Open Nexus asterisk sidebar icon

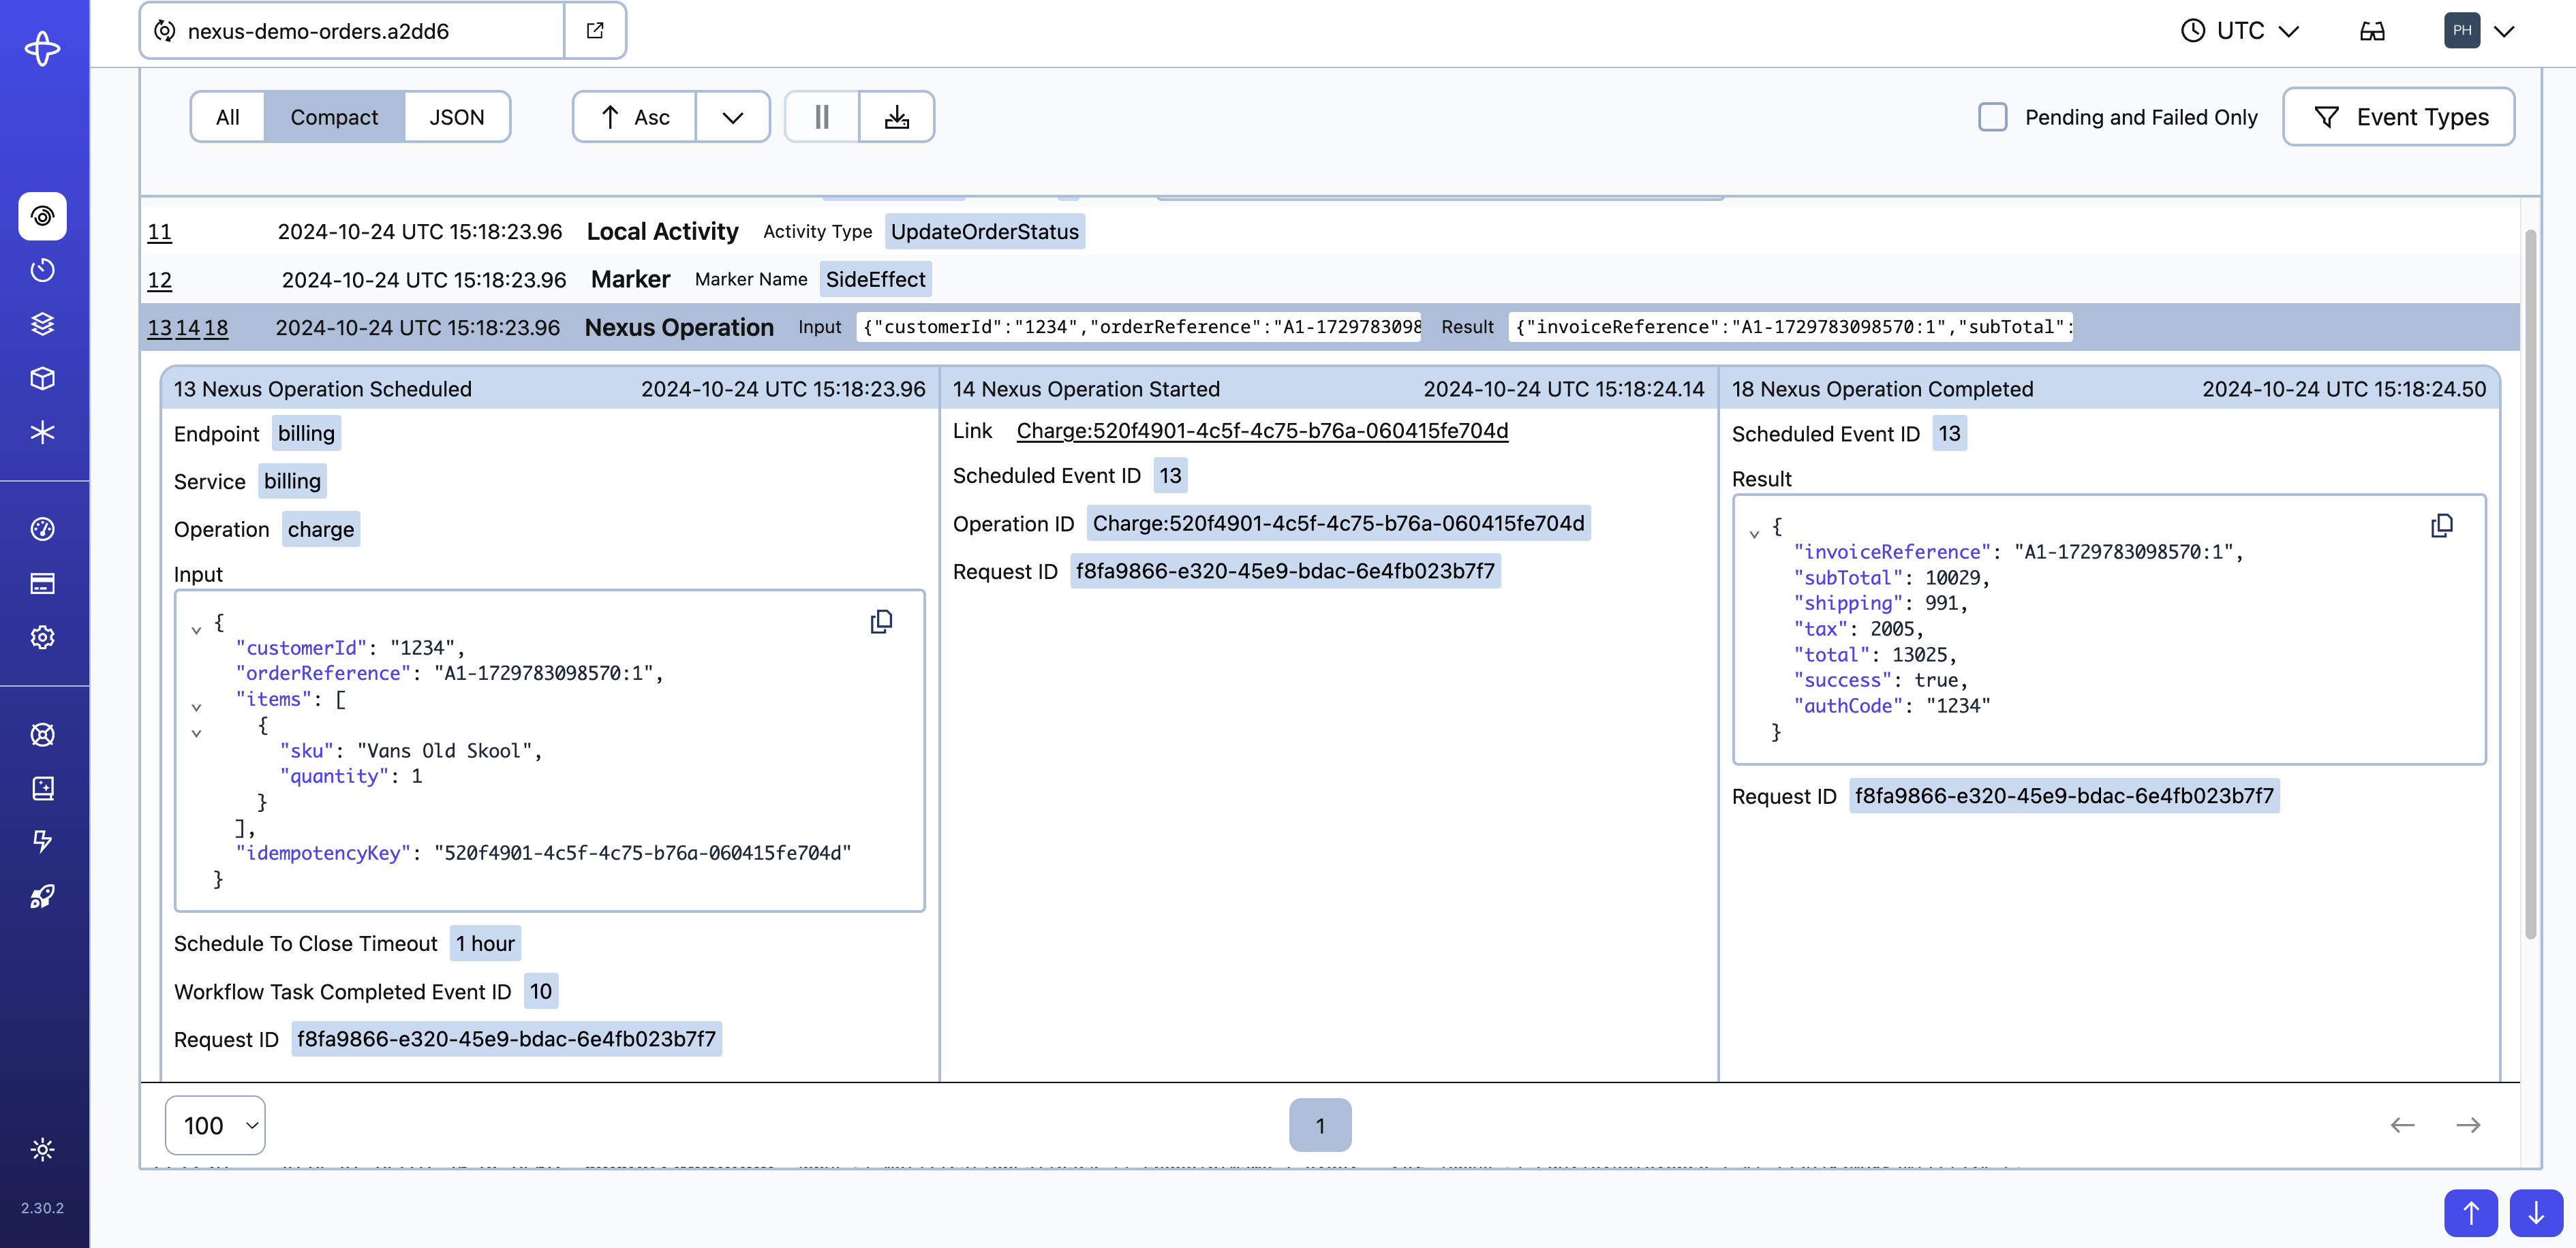[42, 432]
